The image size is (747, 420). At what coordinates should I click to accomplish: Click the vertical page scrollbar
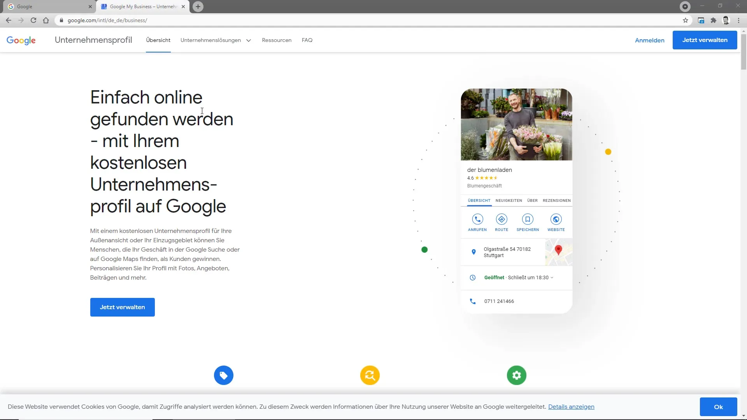(x=743, y=52)
